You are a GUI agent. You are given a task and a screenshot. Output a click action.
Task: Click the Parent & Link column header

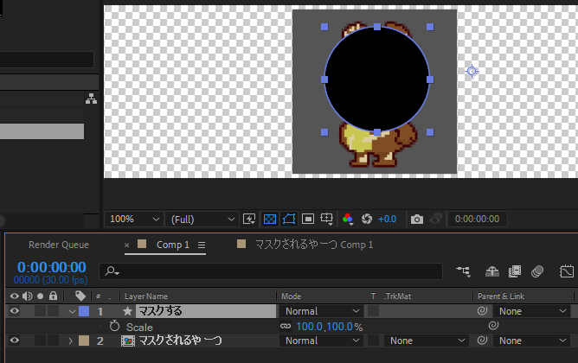coord(501,296)
